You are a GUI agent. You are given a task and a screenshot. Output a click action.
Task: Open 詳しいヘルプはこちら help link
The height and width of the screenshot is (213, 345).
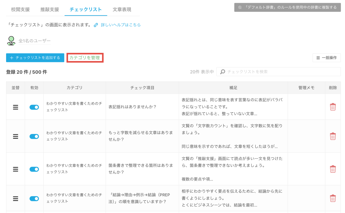point(121,25)
